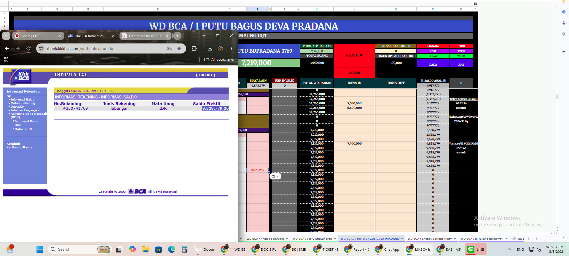Screen dimensions: 569x256
Task: Switch to the Freeimage.host tab
Action: (145, 36)
